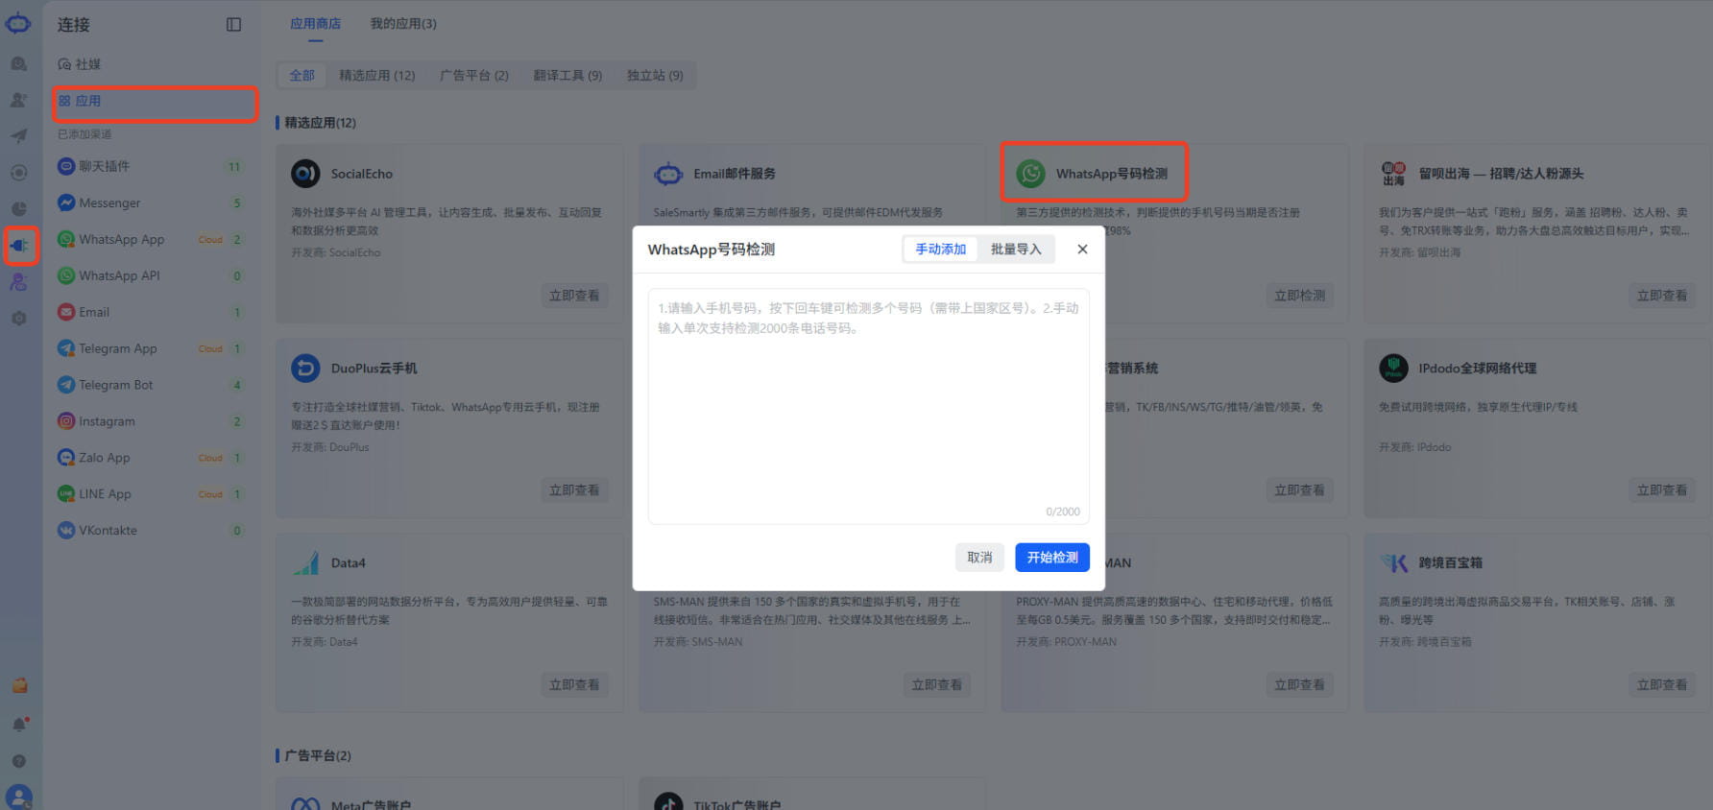Open the WhatsApp API channel

click(x=152, y=275)
